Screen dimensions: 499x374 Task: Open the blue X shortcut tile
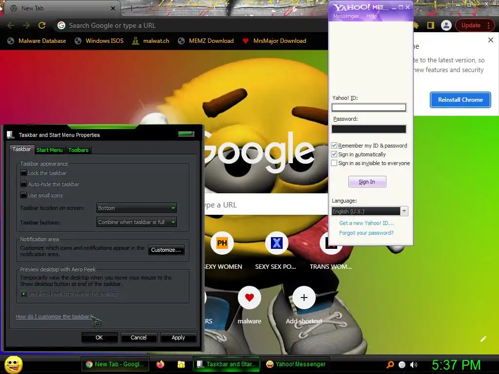(277, 243)
